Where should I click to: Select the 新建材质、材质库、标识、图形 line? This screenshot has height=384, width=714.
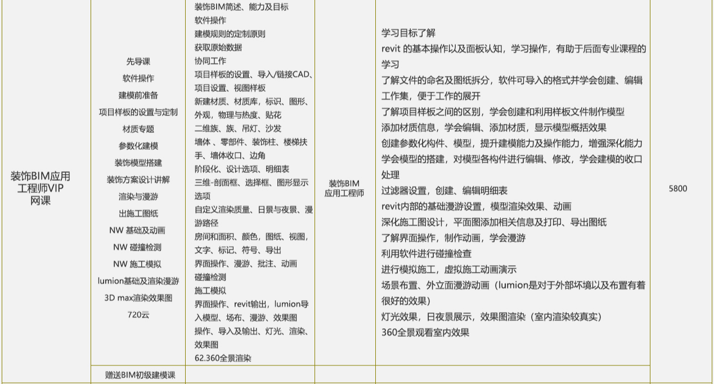click(252, 101)
